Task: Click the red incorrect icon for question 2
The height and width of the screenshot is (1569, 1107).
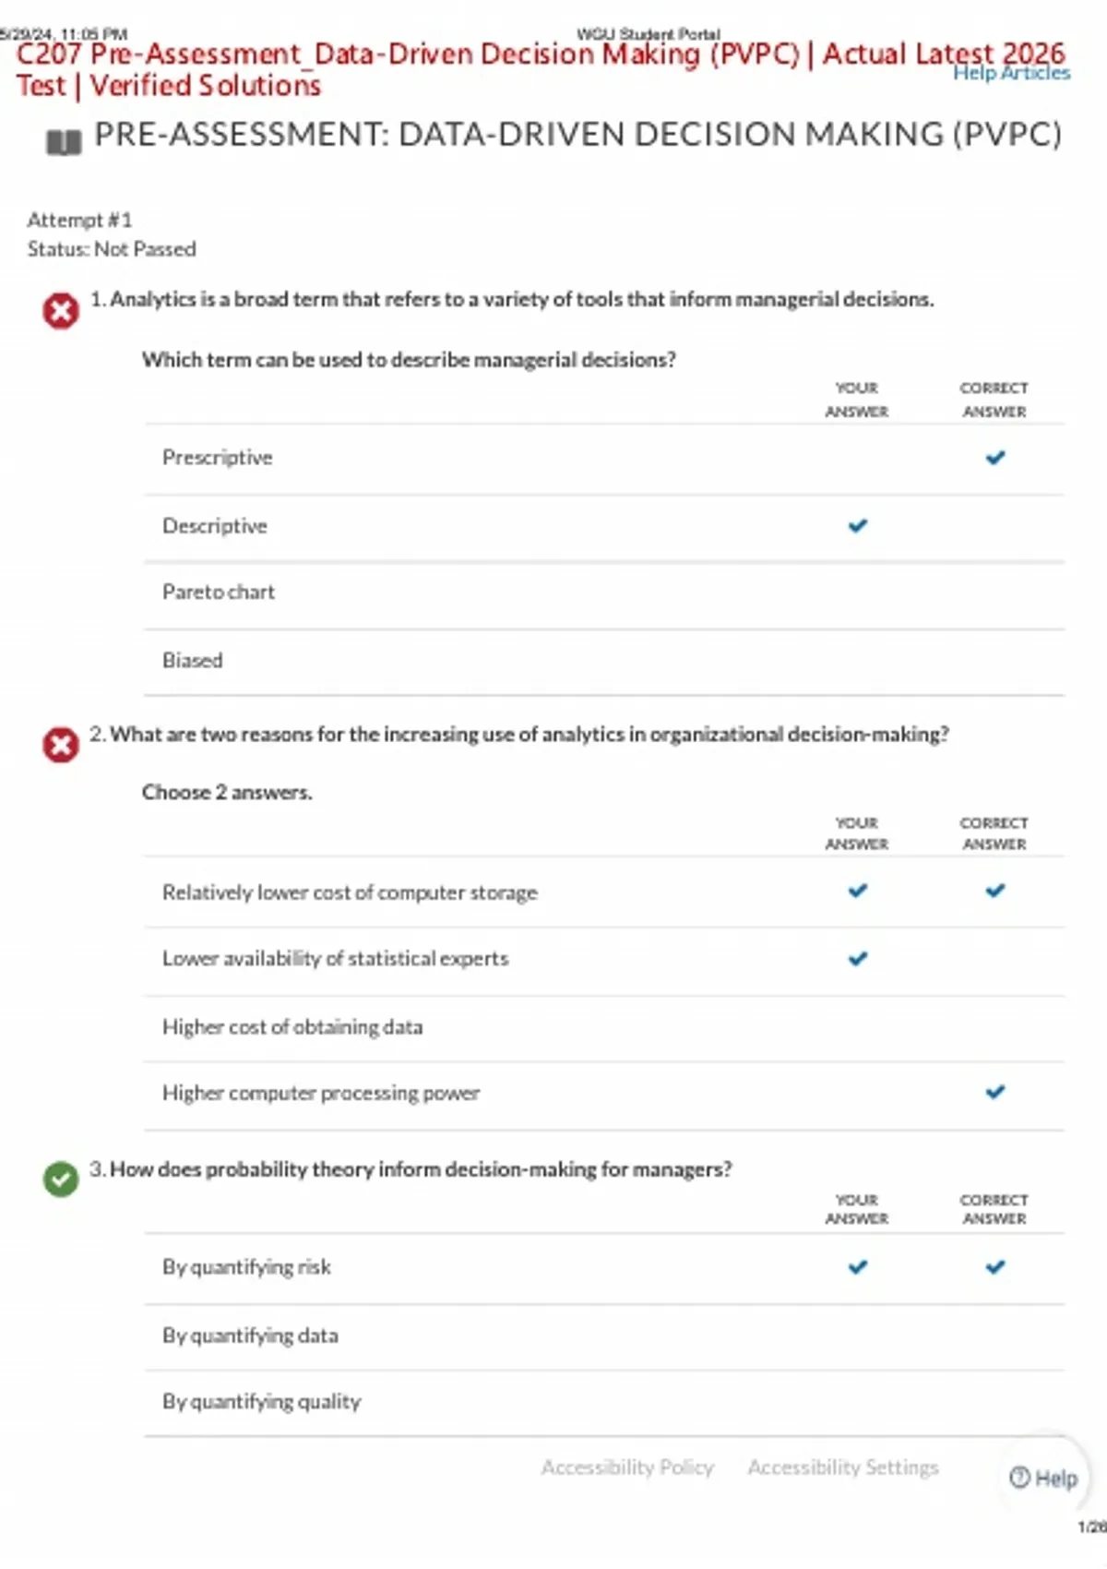Action: [61, 745]
